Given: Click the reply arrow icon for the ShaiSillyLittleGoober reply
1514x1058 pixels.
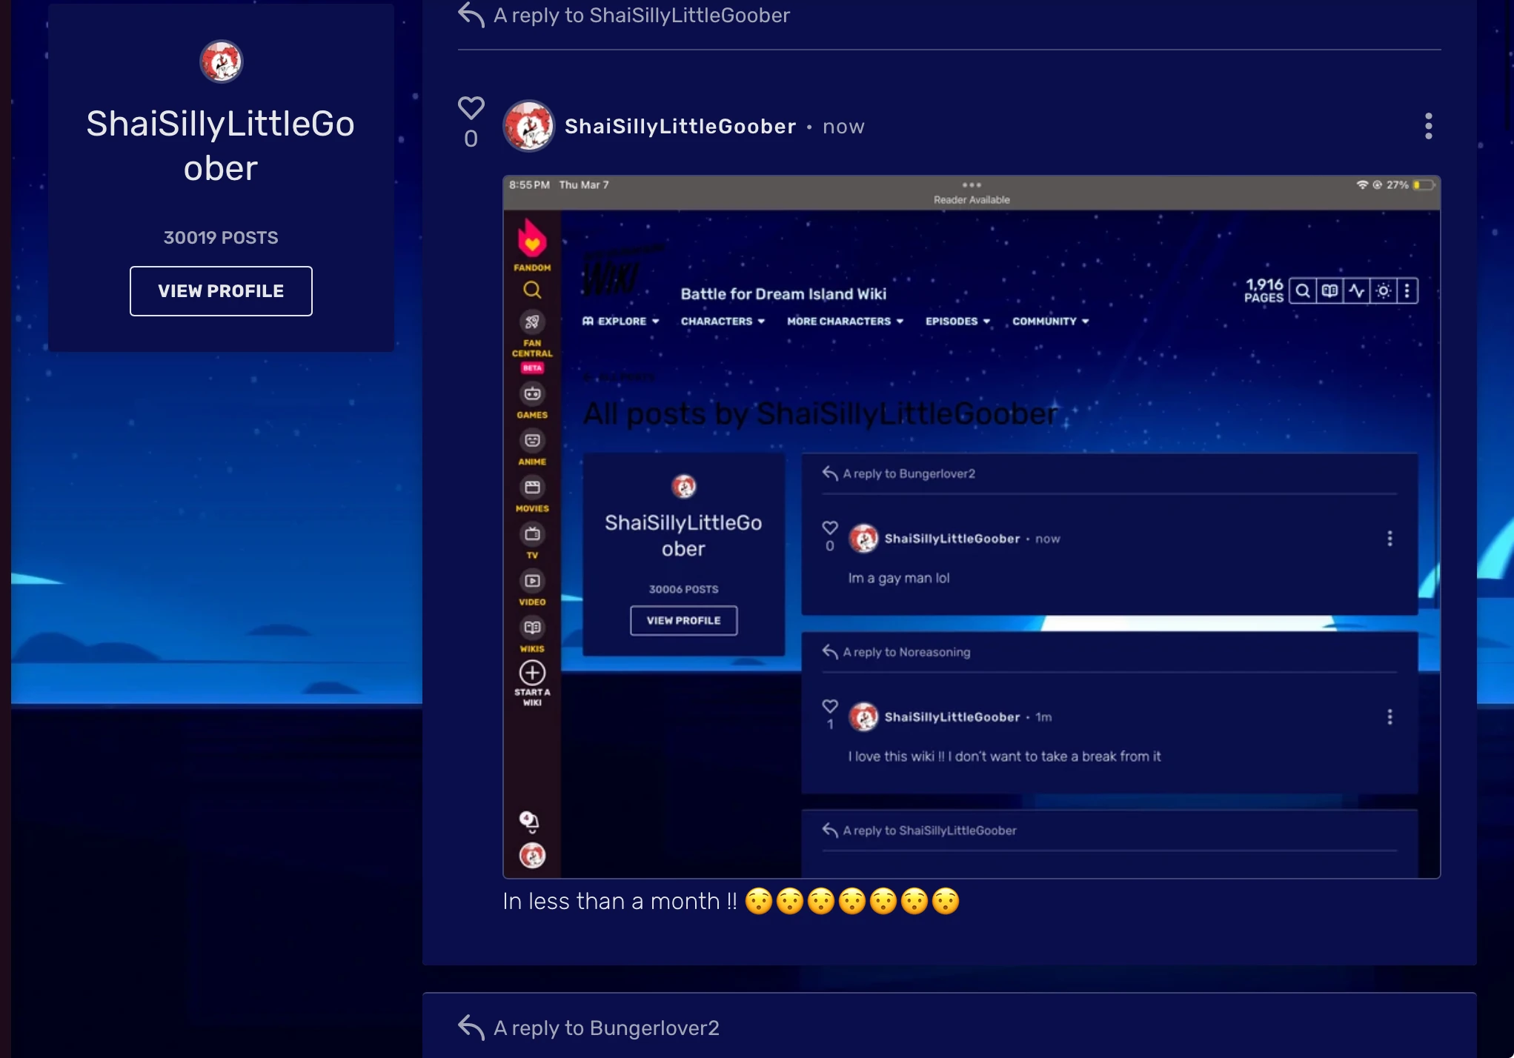Looking at the screenshot, I should tap(471, 14).
